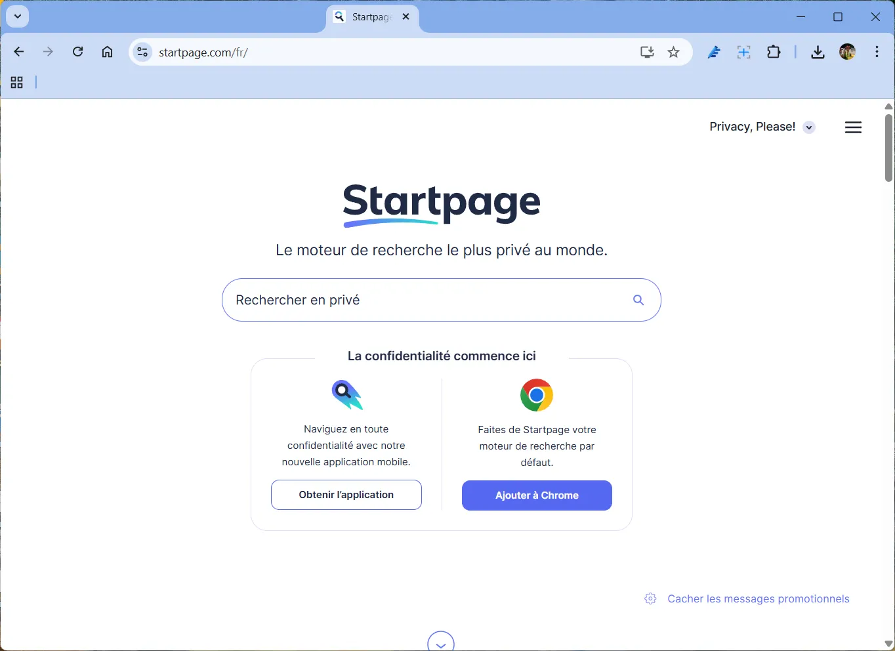Click the Obtenir l'application button

pyautogui.click(x=346, y=495)
